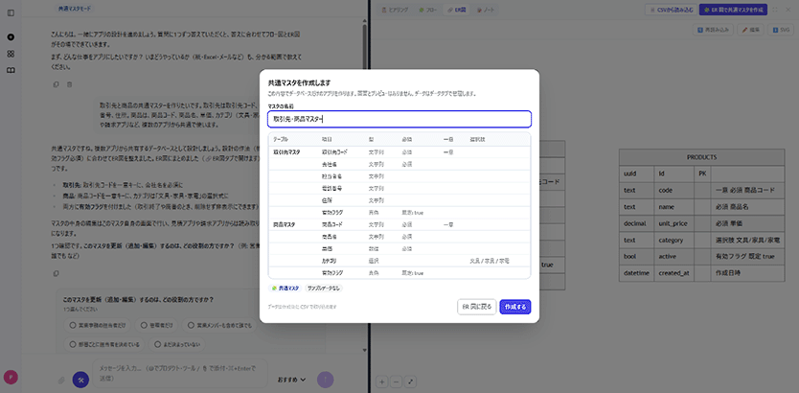This screenshot has width=799, height=393.
Task: Toggle the left sidebar panel icon
Action: click(x=11, y=12)
